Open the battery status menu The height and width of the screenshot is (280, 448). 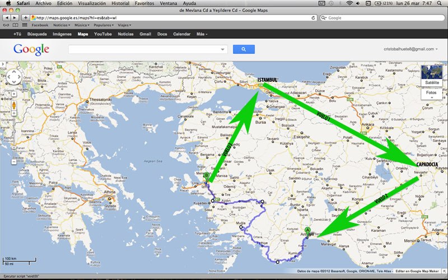coord(384,3)
